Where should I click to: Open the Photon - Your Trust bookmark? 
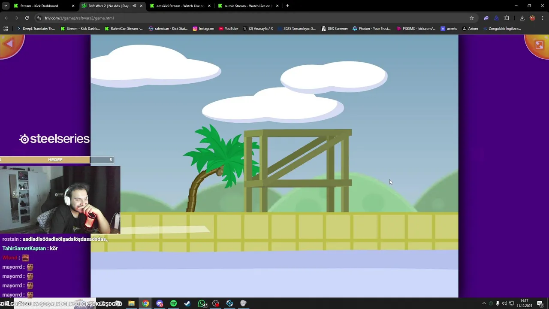(371, 29)
